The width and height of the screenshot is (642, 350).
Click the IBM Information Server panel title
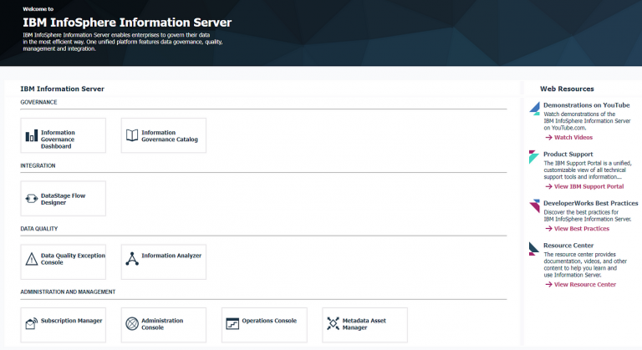(x=62, y=89)
